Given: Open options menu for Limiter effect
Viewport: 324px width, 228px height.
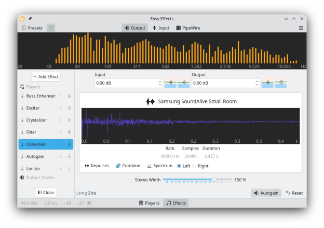Looking at the screenshot, I should click(61, 169).
